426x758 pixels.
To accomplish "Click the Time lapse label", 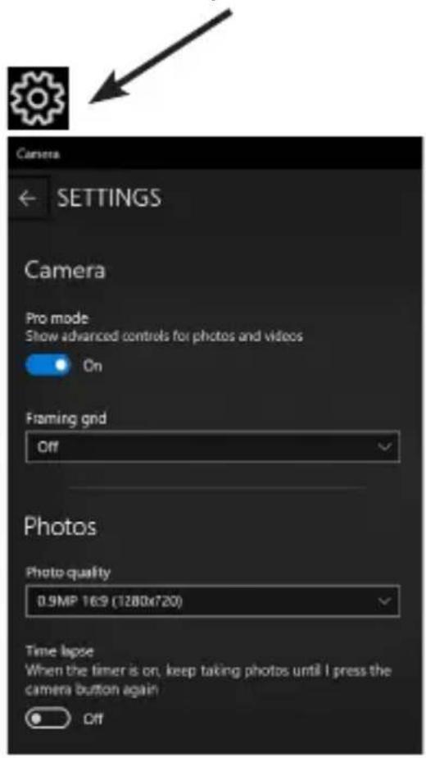I will (x=60, y=651).
